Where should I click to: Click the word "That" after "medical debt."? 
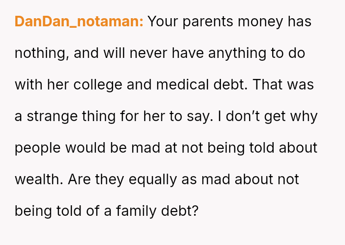[x=267, y=85]
